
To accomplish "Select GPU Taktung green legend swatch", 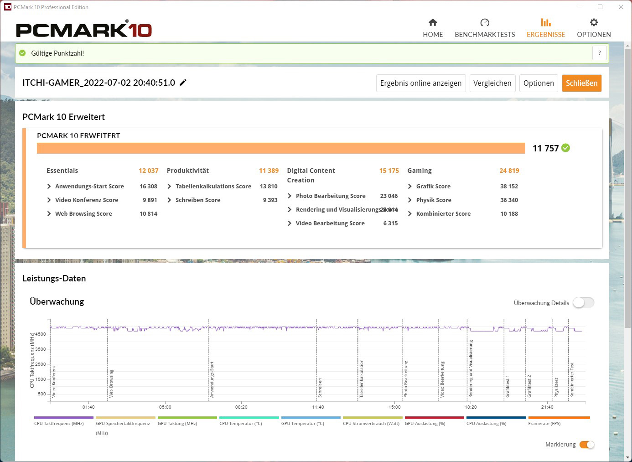I will click(187, 417).
